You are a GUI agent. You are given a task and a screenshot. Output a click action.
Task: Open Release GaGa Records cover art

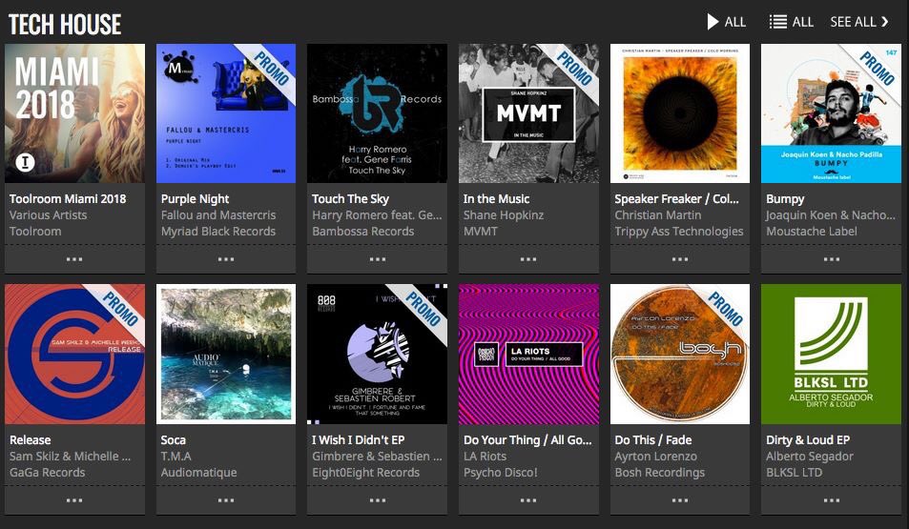(74, 354)
